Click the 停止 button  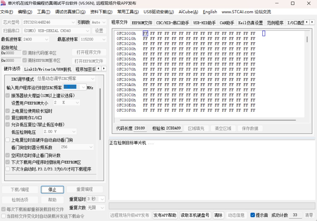[52, 190]
